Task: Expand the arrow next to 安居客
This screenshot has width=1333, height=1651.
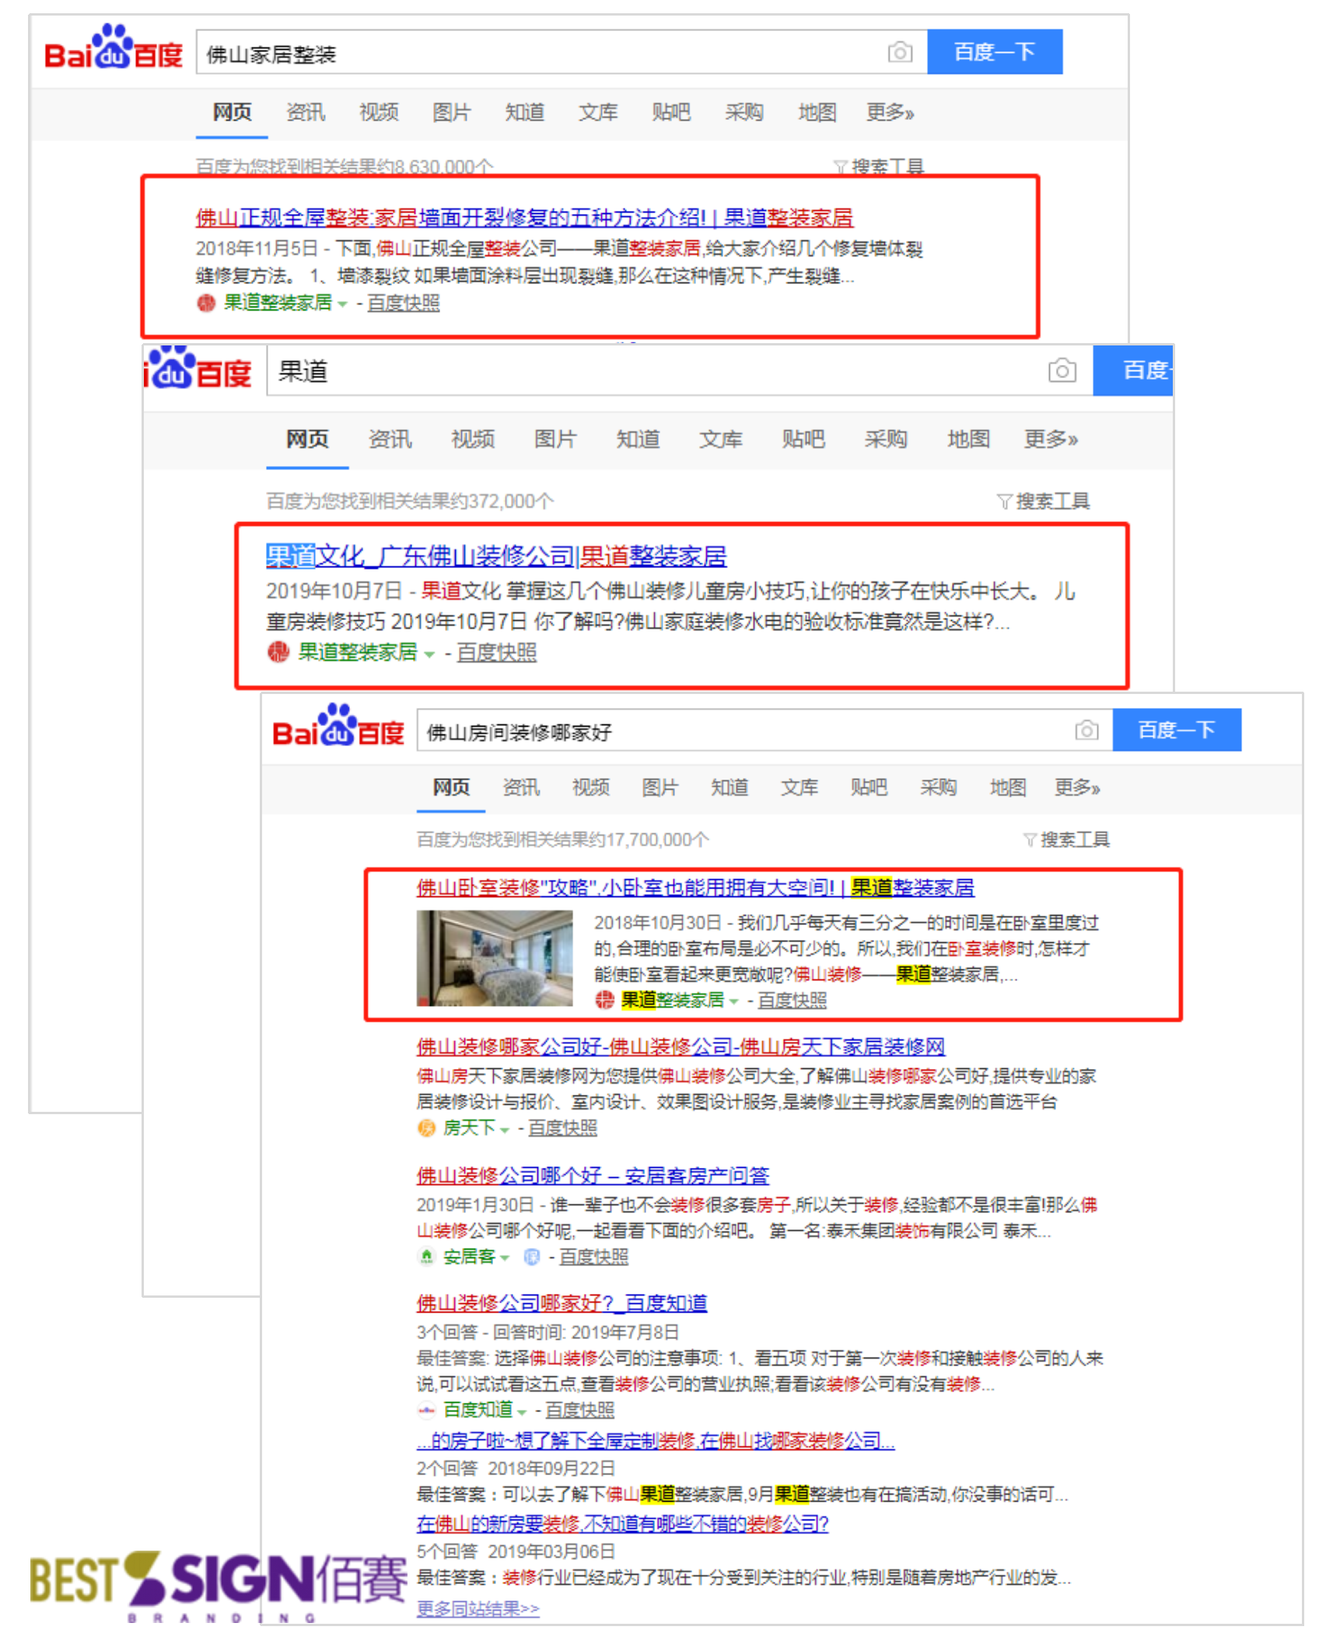Action: click(x=505, y=1258)
